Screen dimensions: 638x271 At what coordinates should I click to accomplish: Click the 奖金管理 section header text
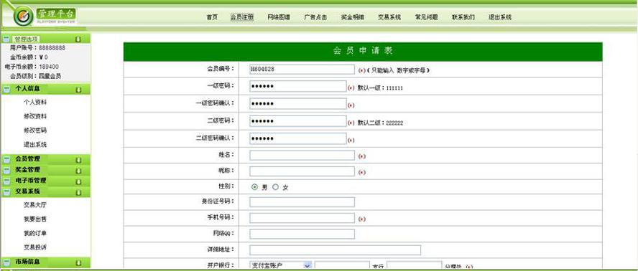click(28, 170)
